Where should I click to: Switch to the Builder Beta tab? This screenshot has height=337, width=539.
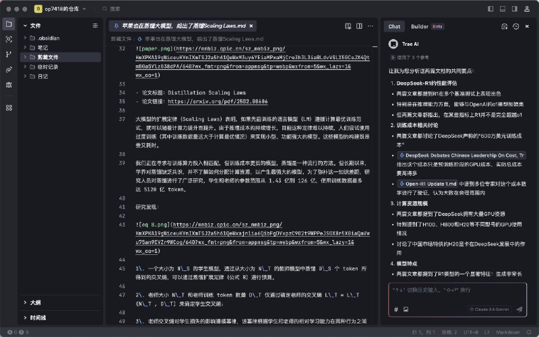[x=427, y=26]
